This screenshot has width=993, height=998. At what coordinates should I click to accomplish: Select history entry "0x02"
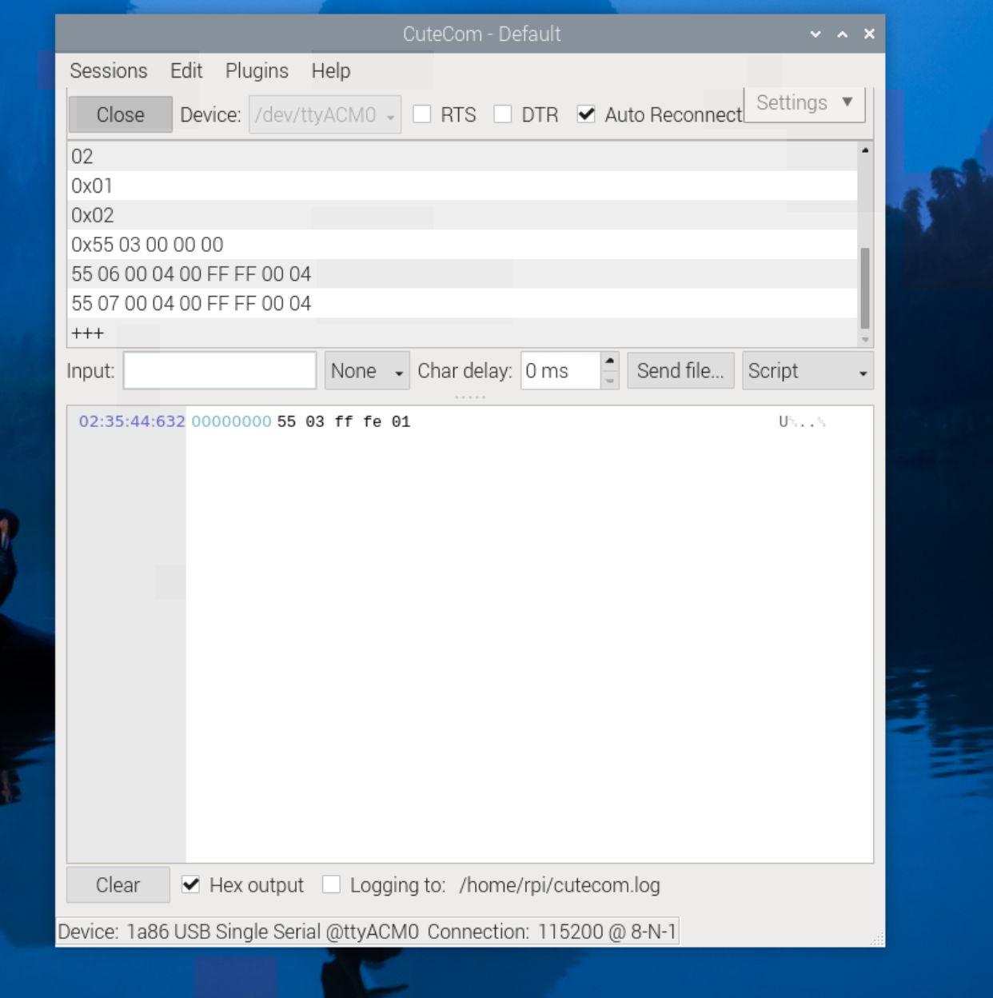tap(463, 216)
